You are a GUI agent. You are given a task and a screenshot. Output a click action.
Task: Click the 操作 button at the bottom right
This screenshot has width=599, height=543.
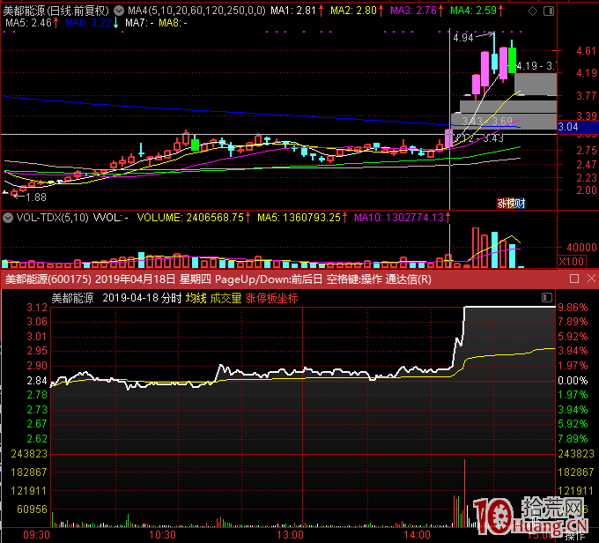coord(575,537)
